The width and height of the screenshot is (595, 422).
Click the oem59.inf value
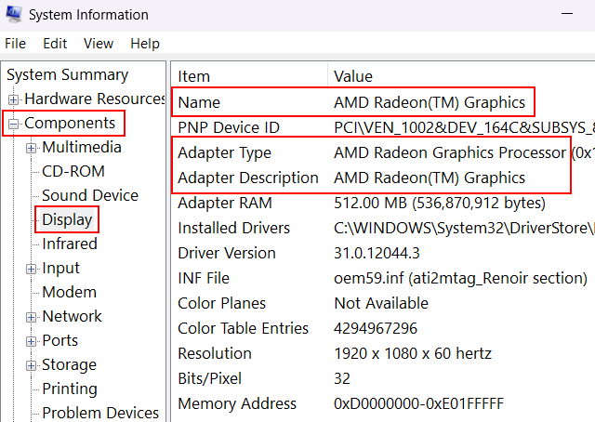461,278
